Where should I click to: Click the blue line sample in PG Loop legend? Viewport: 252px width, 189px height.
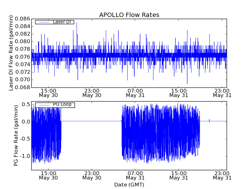pyautogui.click(x=44, y=105)
